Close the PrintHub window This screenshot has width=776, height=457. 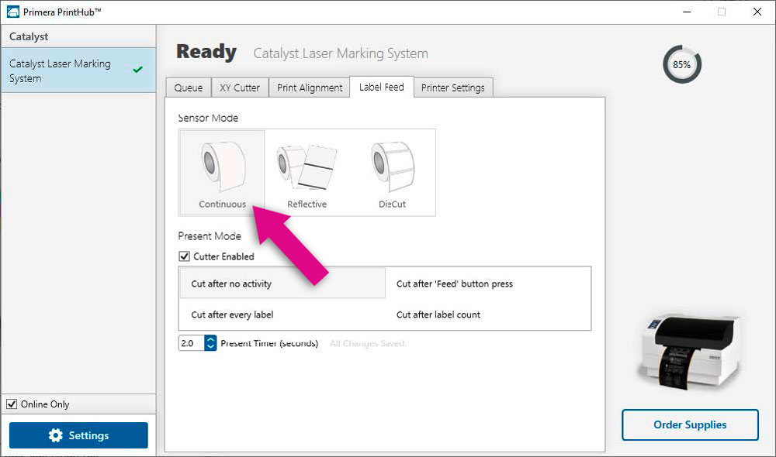tap(757, 12)
